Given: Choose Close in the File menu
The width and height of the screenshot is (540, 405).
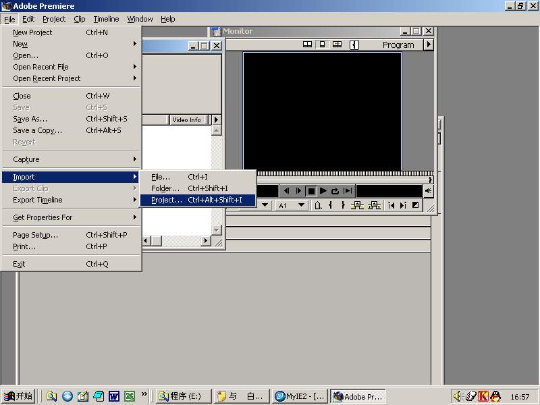Looking at the screenshot, I should pyautogui.click(x=72, y=96).
